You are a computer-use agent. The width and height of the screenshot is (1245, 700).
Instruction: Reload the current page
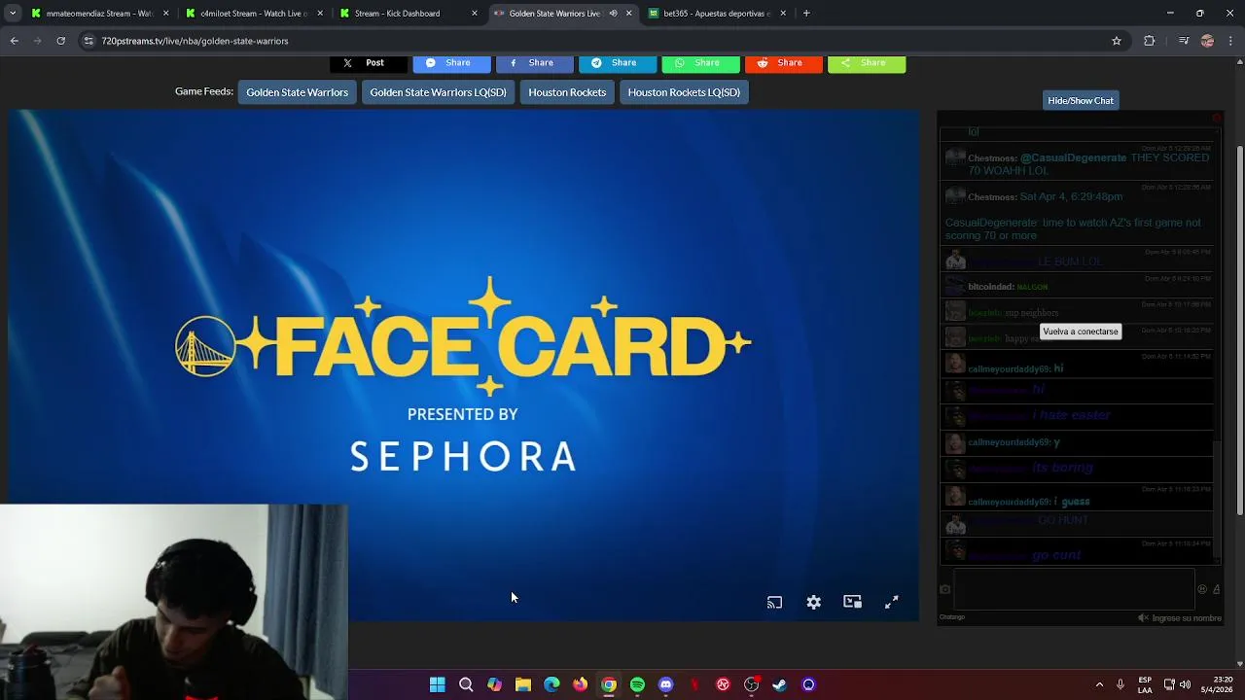coord(61,41)
